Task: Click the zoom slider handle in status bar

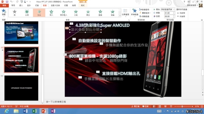Action: point(182,106)
